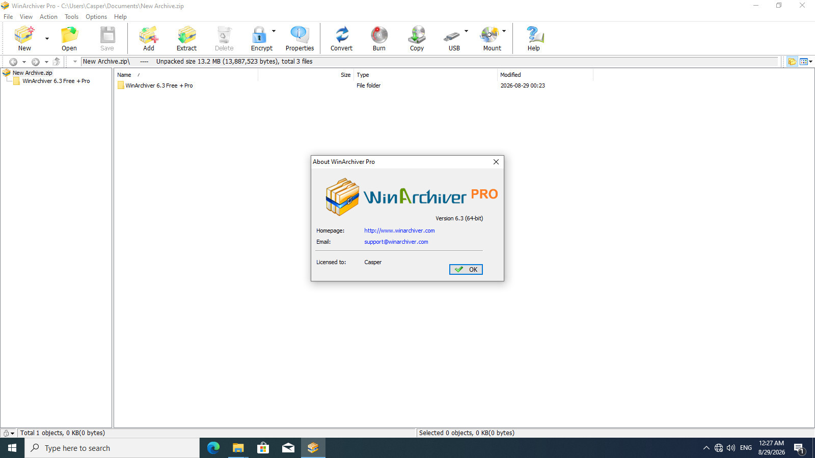This screenshot has width=815, height=458.
Task: Click the taskbar search box
Action: pyautogui.click(x=112, y=448)
